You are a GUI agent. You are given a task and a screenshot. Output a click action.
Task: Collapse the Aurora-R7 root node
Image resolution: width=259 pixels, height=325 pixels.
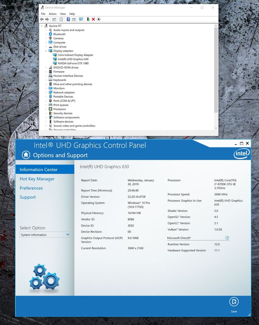click(42, 26)
